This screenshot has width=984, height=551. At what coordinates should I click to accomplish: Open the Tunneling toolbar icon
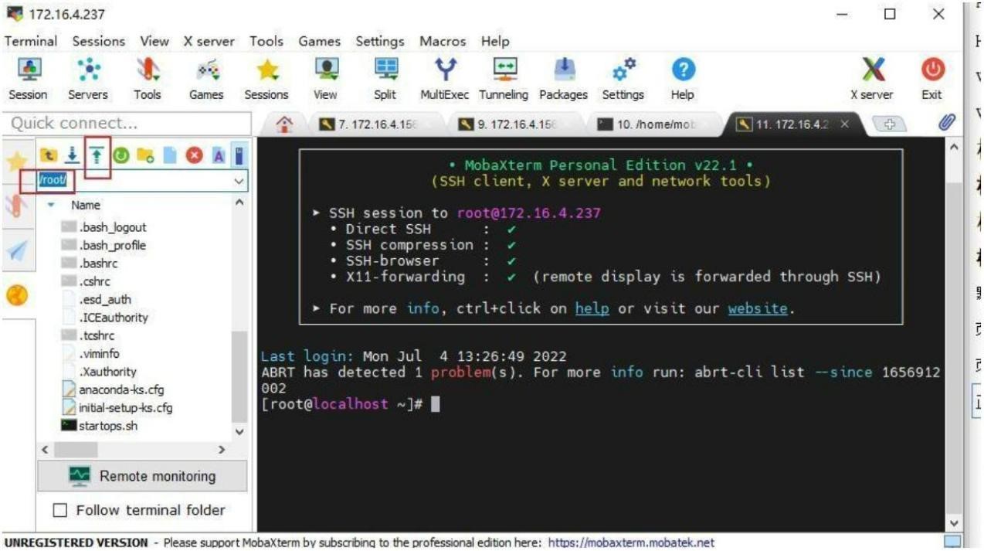point(504,80)
